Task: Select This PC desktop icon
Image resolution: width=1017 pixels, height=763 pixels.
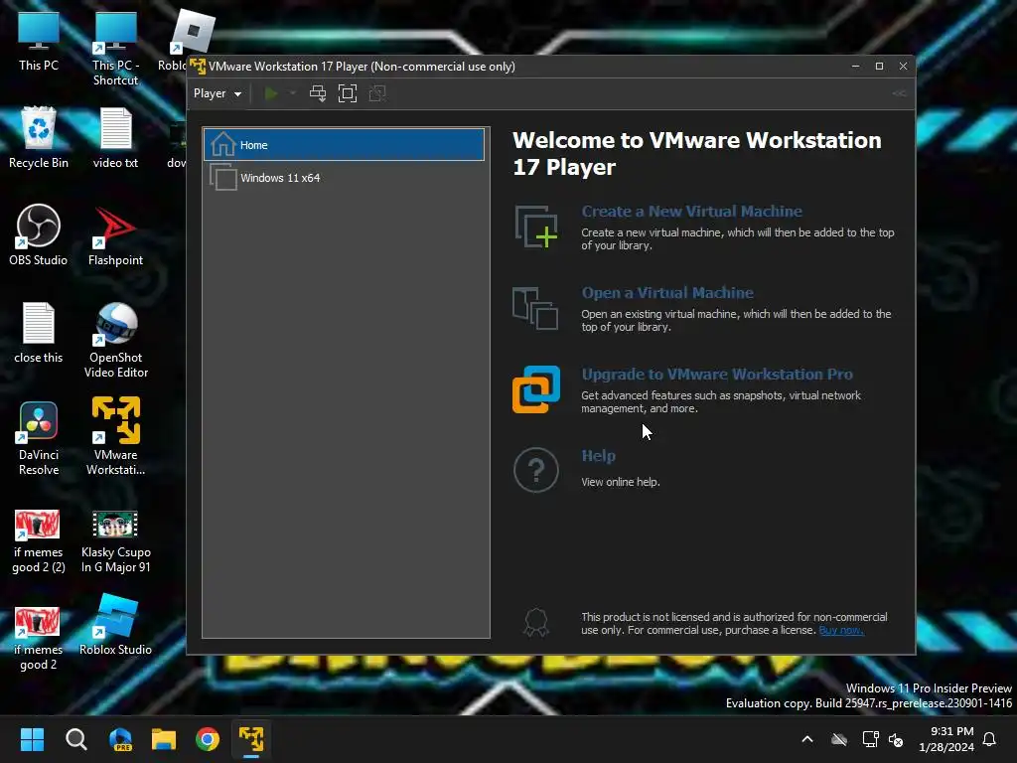Action: [39, 42]
